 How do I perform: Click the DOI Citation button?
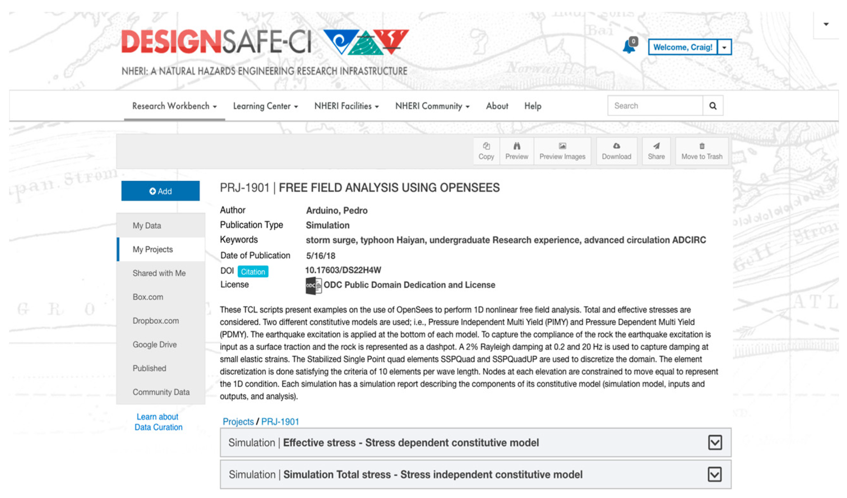(253, 272)
